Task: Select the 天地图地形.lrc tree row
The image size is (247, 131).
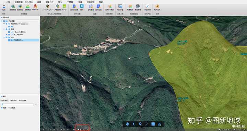Action: pos(23,40)
